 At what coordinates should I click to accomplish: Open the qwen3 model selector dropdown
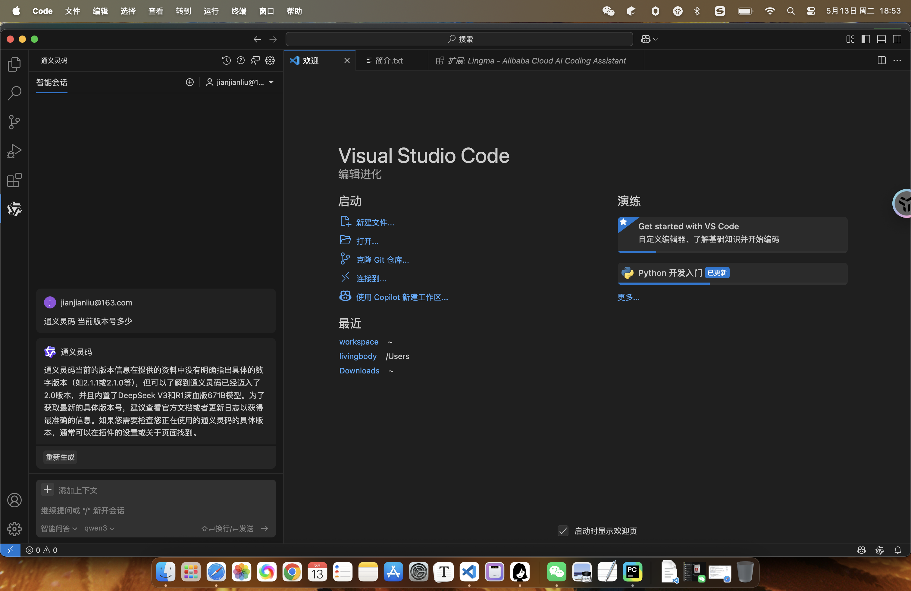coord(99,528)
